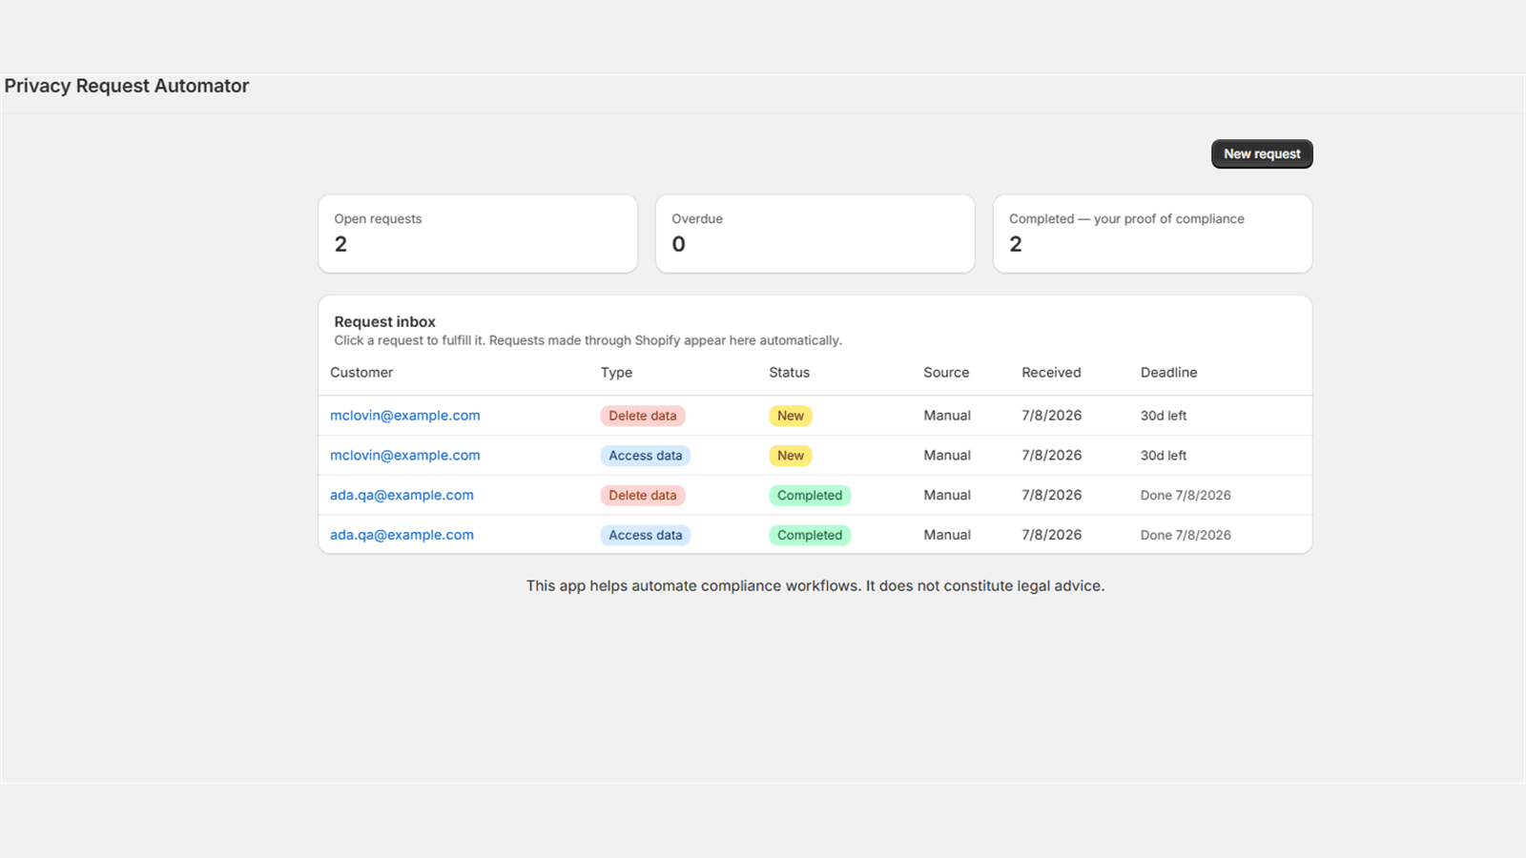
Task: Click the Done 7/8/2026 deadline in last row
Action: [1186, 536]
